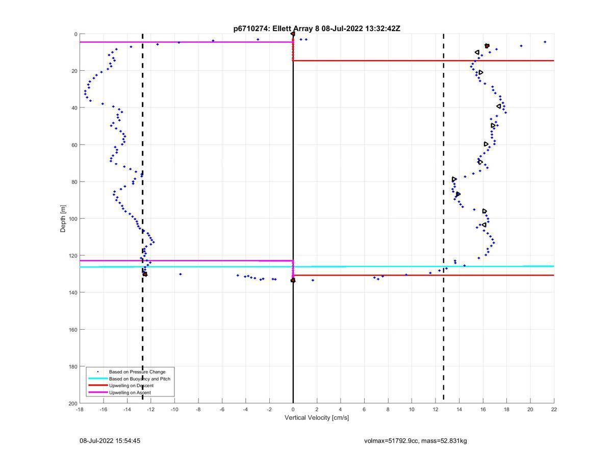
Task: Click depth-axis tick label '0' at top
Action: pyautogui.click(x=75, y=34)
